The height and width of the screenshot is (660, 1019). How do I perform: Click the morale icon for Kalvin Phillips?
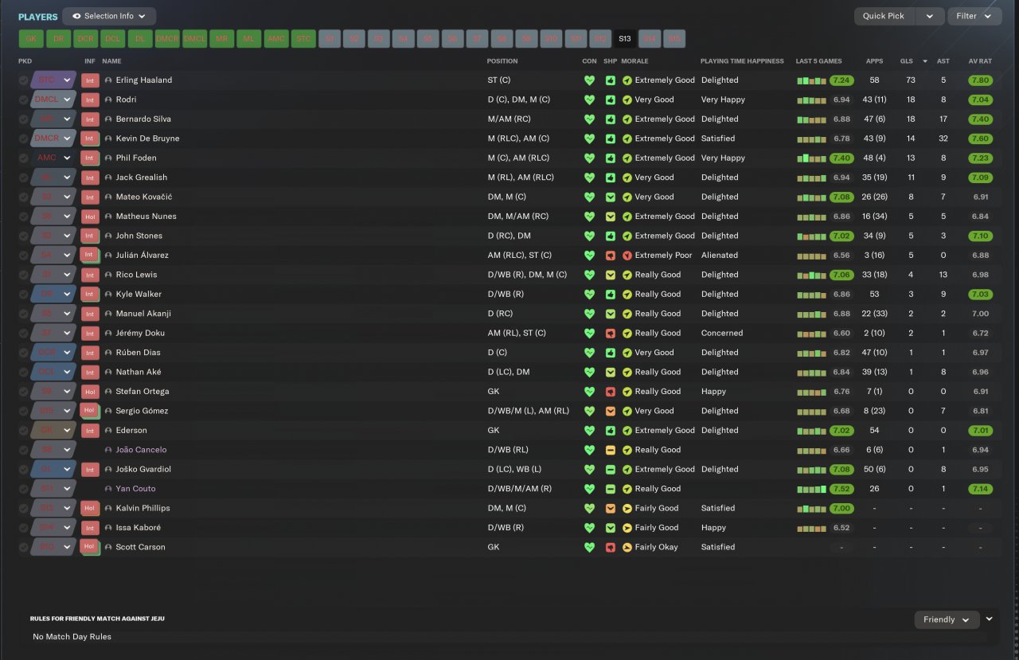[x=627, y=509]
